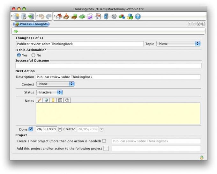Select Yes for Is this Actionable
Screen dimensions: 217x174
point(19,55)
